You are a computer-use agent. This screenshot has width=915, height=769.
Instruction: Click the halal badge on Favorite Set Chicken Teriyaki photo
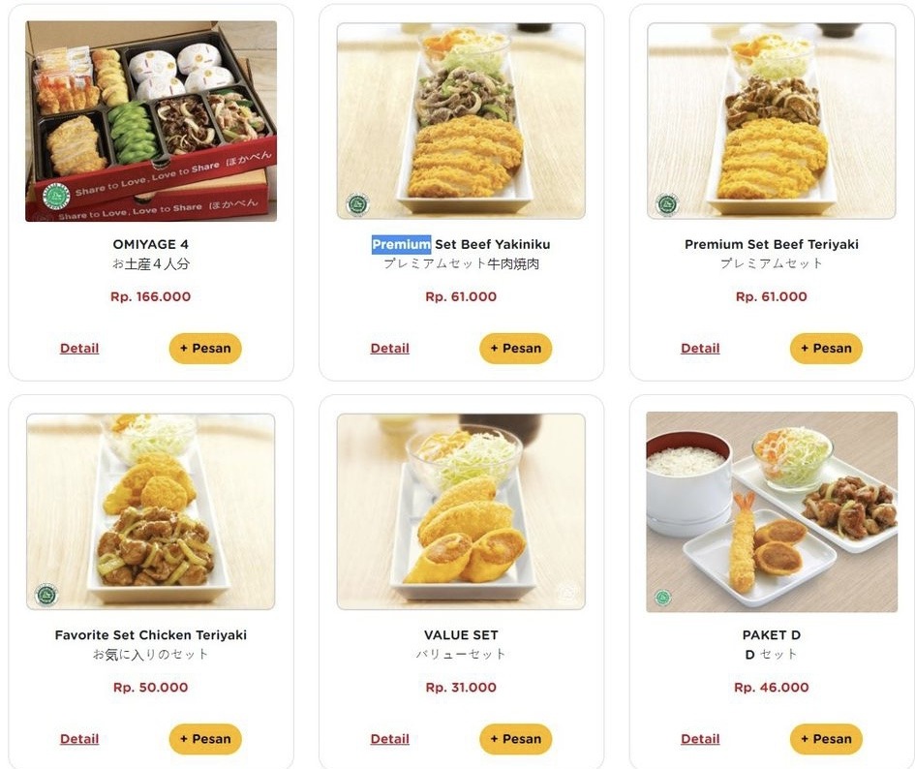[x=46, y=595]
